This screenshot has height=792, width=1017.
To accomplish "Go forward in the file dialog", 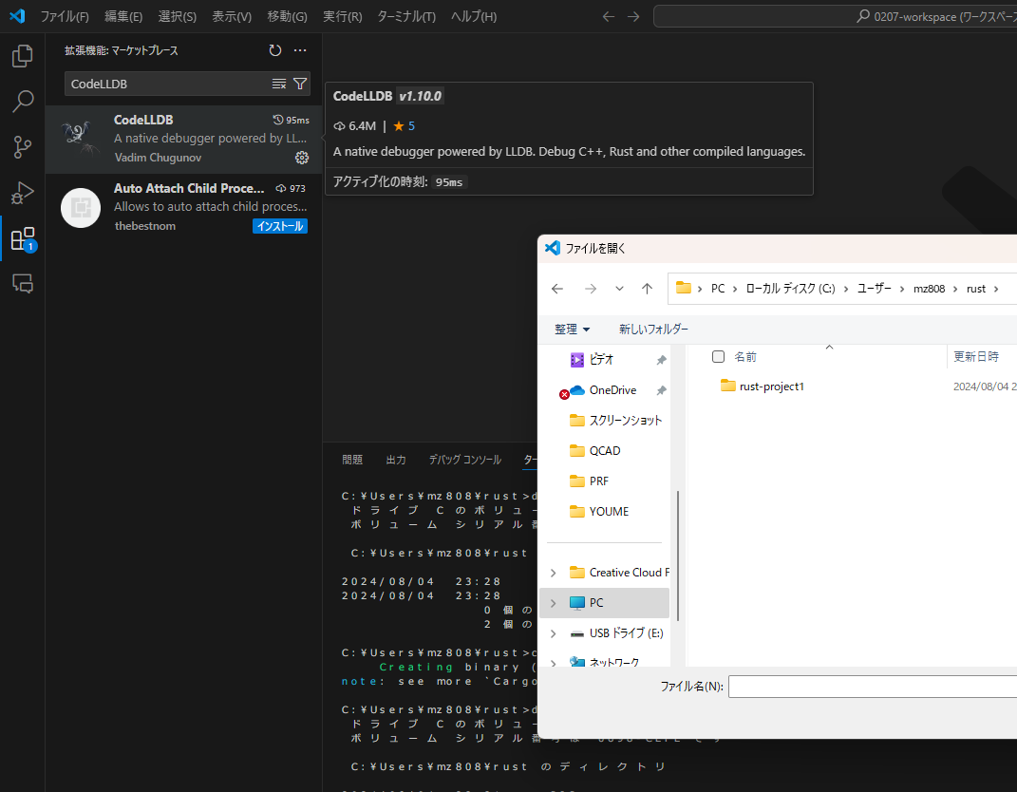I will tap(591, 289).
